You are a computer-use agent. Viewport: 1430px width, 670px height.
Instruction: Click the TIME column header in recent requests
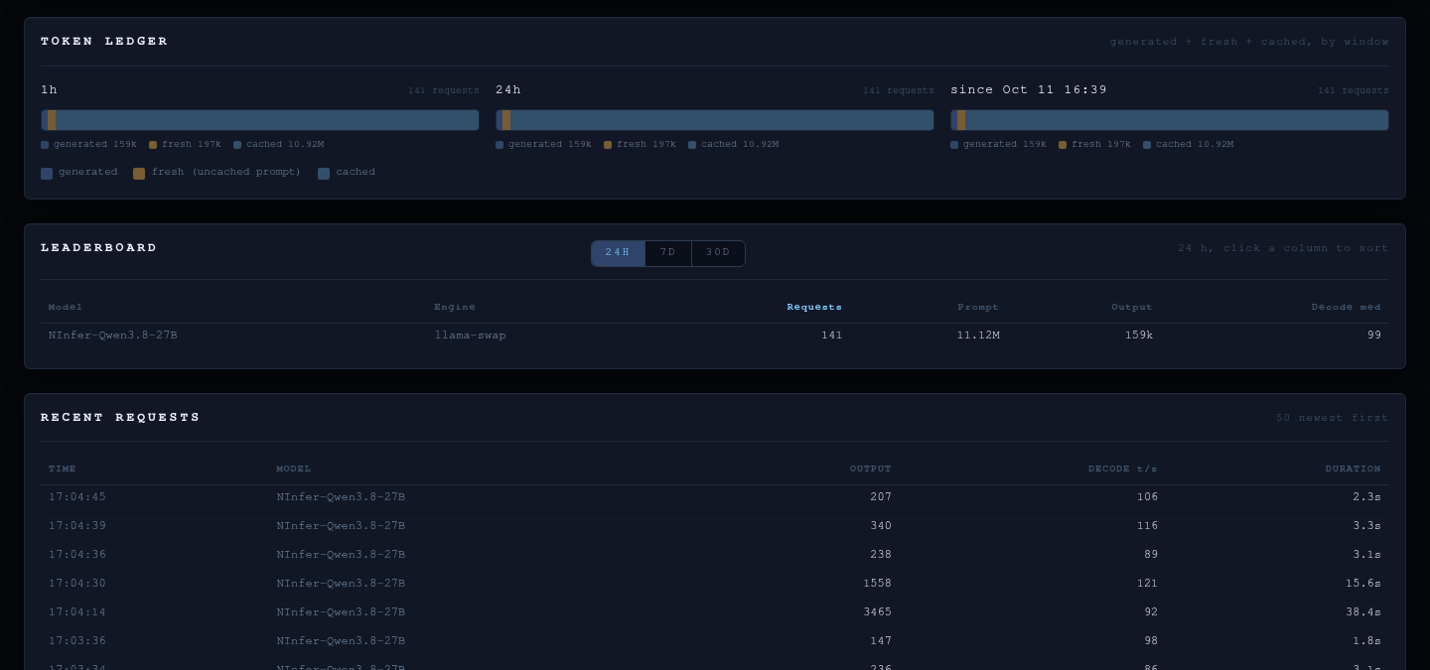click(x=63, y=469)
